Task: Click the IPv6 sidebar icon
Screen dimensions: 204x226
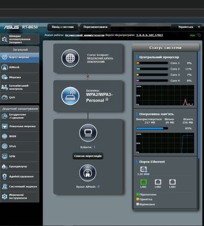Action: [5, 146]
